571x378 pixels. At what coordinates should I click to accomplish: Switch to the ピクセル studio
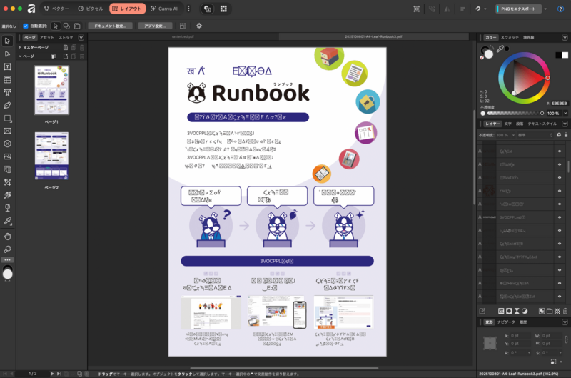pos(91,9)
